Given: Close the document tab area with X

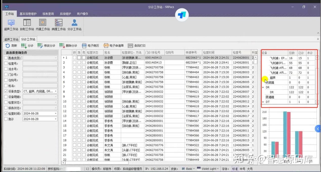Looking at the screenshot, I should pyautogui.click(x=318, y=39).
